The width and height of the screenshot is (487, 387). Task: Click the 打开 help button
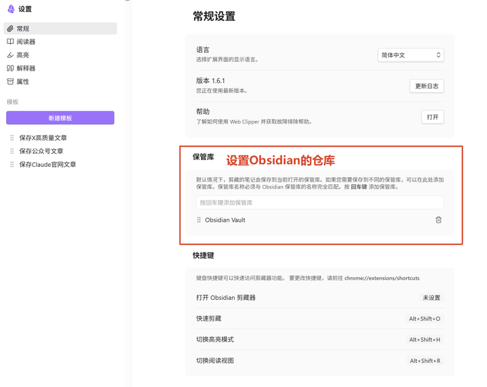click(432, 117)
